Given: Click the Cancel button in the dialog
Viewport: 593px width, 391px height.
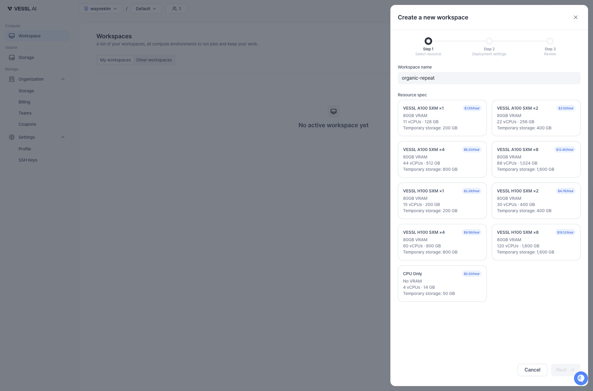Looking at the screenshot, I should coord(532,370).
